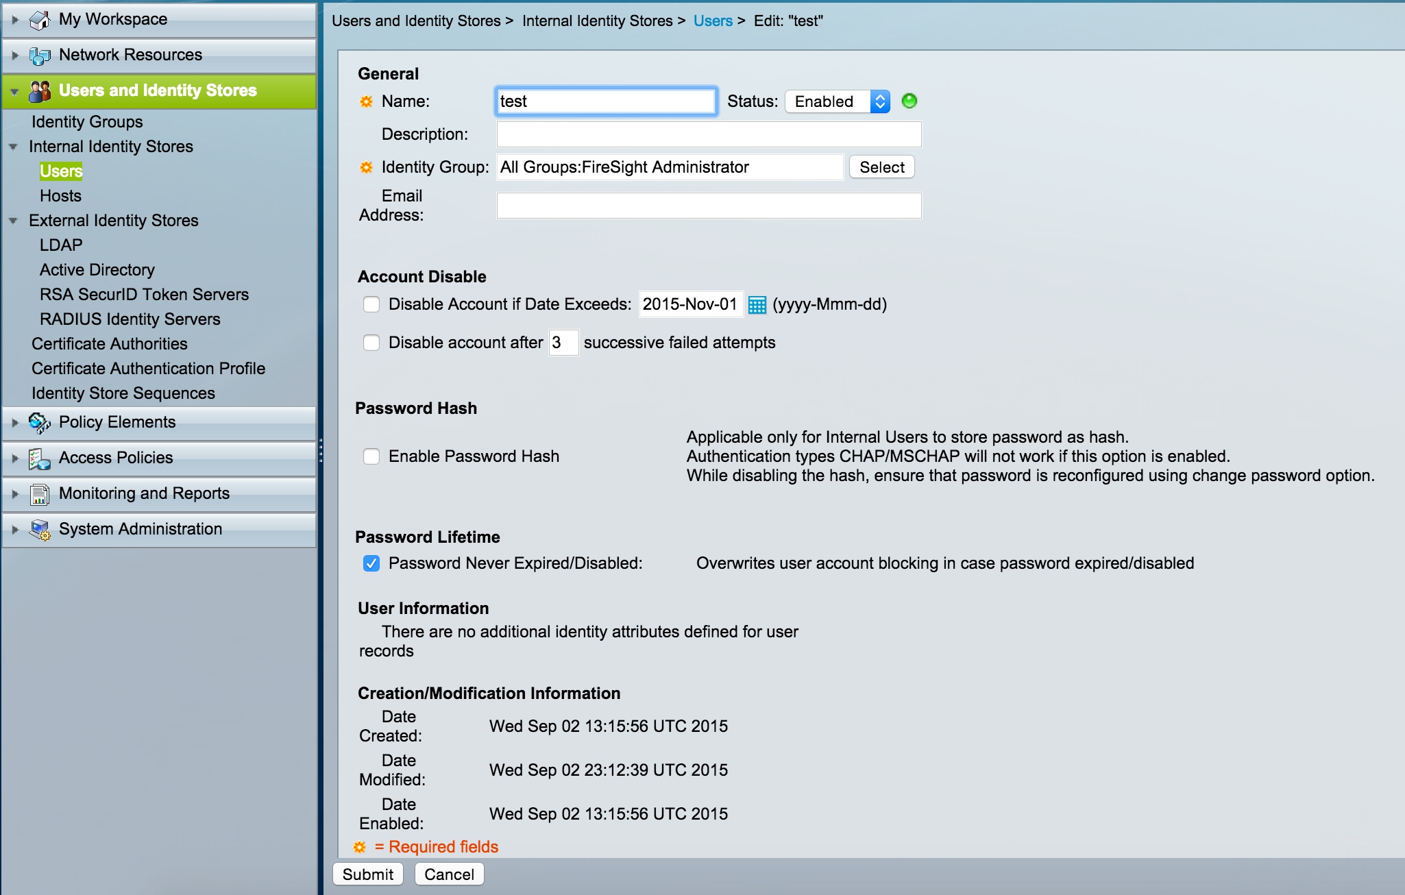Click the Identity Group text field
Screen dimensions: 1405x895
(670, 167)
